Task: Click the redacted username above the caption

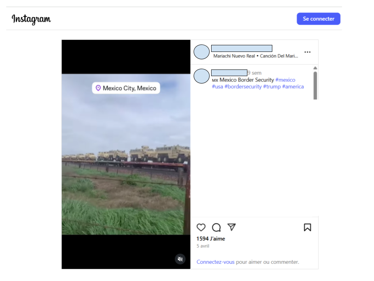Action: pos(229,73)
